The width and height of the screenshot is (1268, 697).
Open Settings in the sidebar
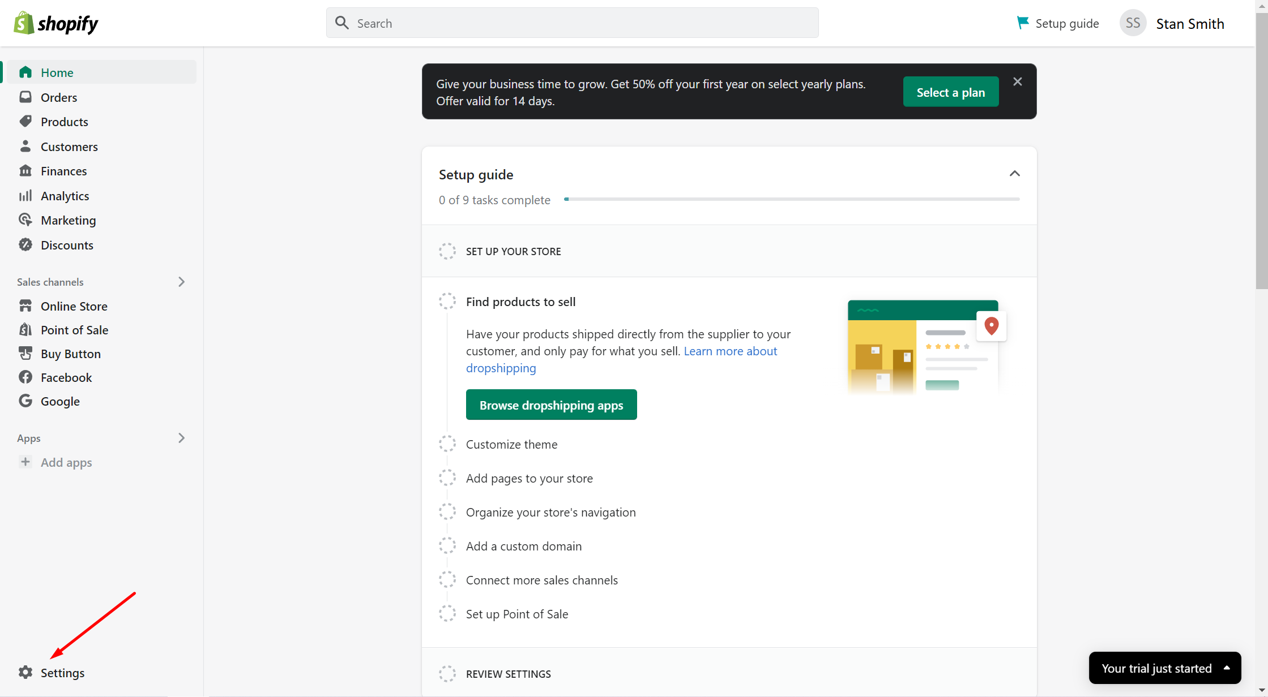pyautogui.click(x=62, y=673)
